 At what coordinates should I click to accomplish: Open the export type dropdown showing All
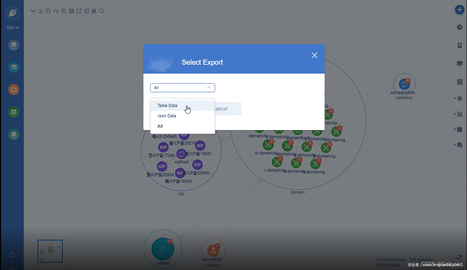[182, 88]
